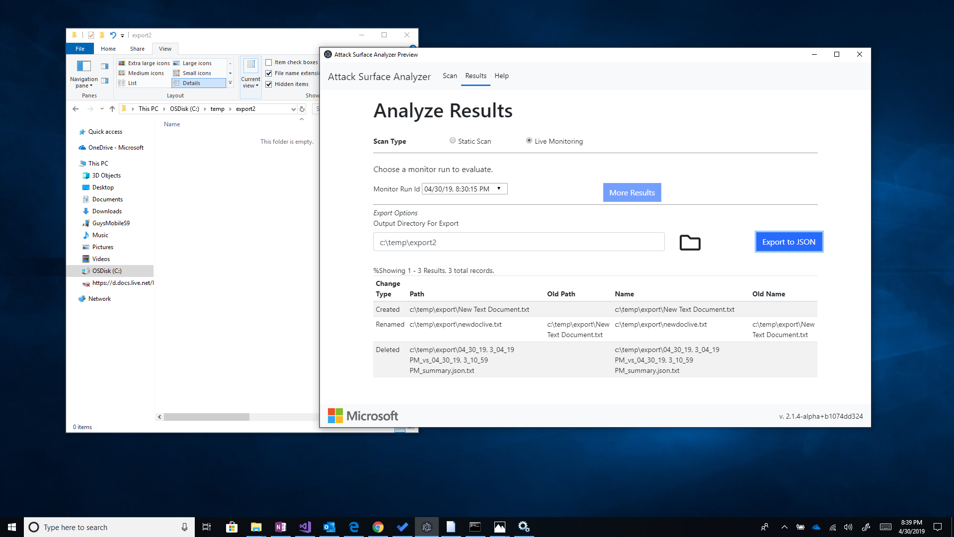Click the More Results button

click(x=632, y=192)
